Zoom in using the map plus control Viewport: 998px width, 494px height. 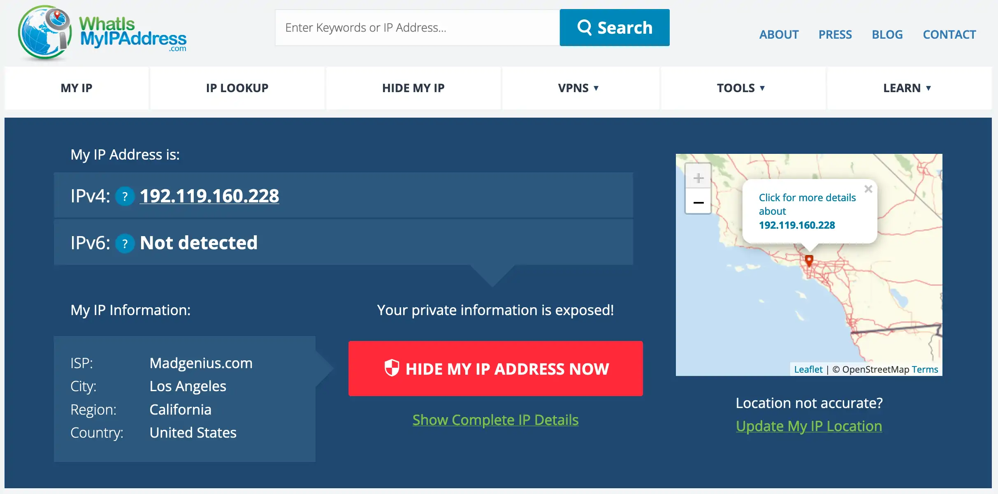click(698, 177)
